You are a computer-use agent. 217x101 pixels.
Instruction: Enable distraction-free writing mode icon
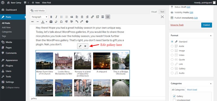click(x=162, y=17)
